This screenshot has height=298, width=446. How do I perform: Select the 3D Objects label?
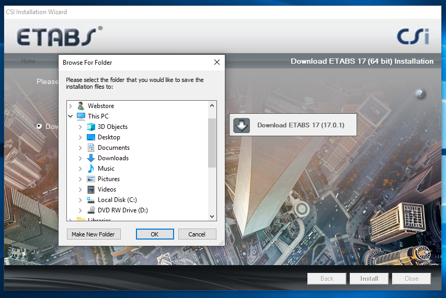click(112, 127)
